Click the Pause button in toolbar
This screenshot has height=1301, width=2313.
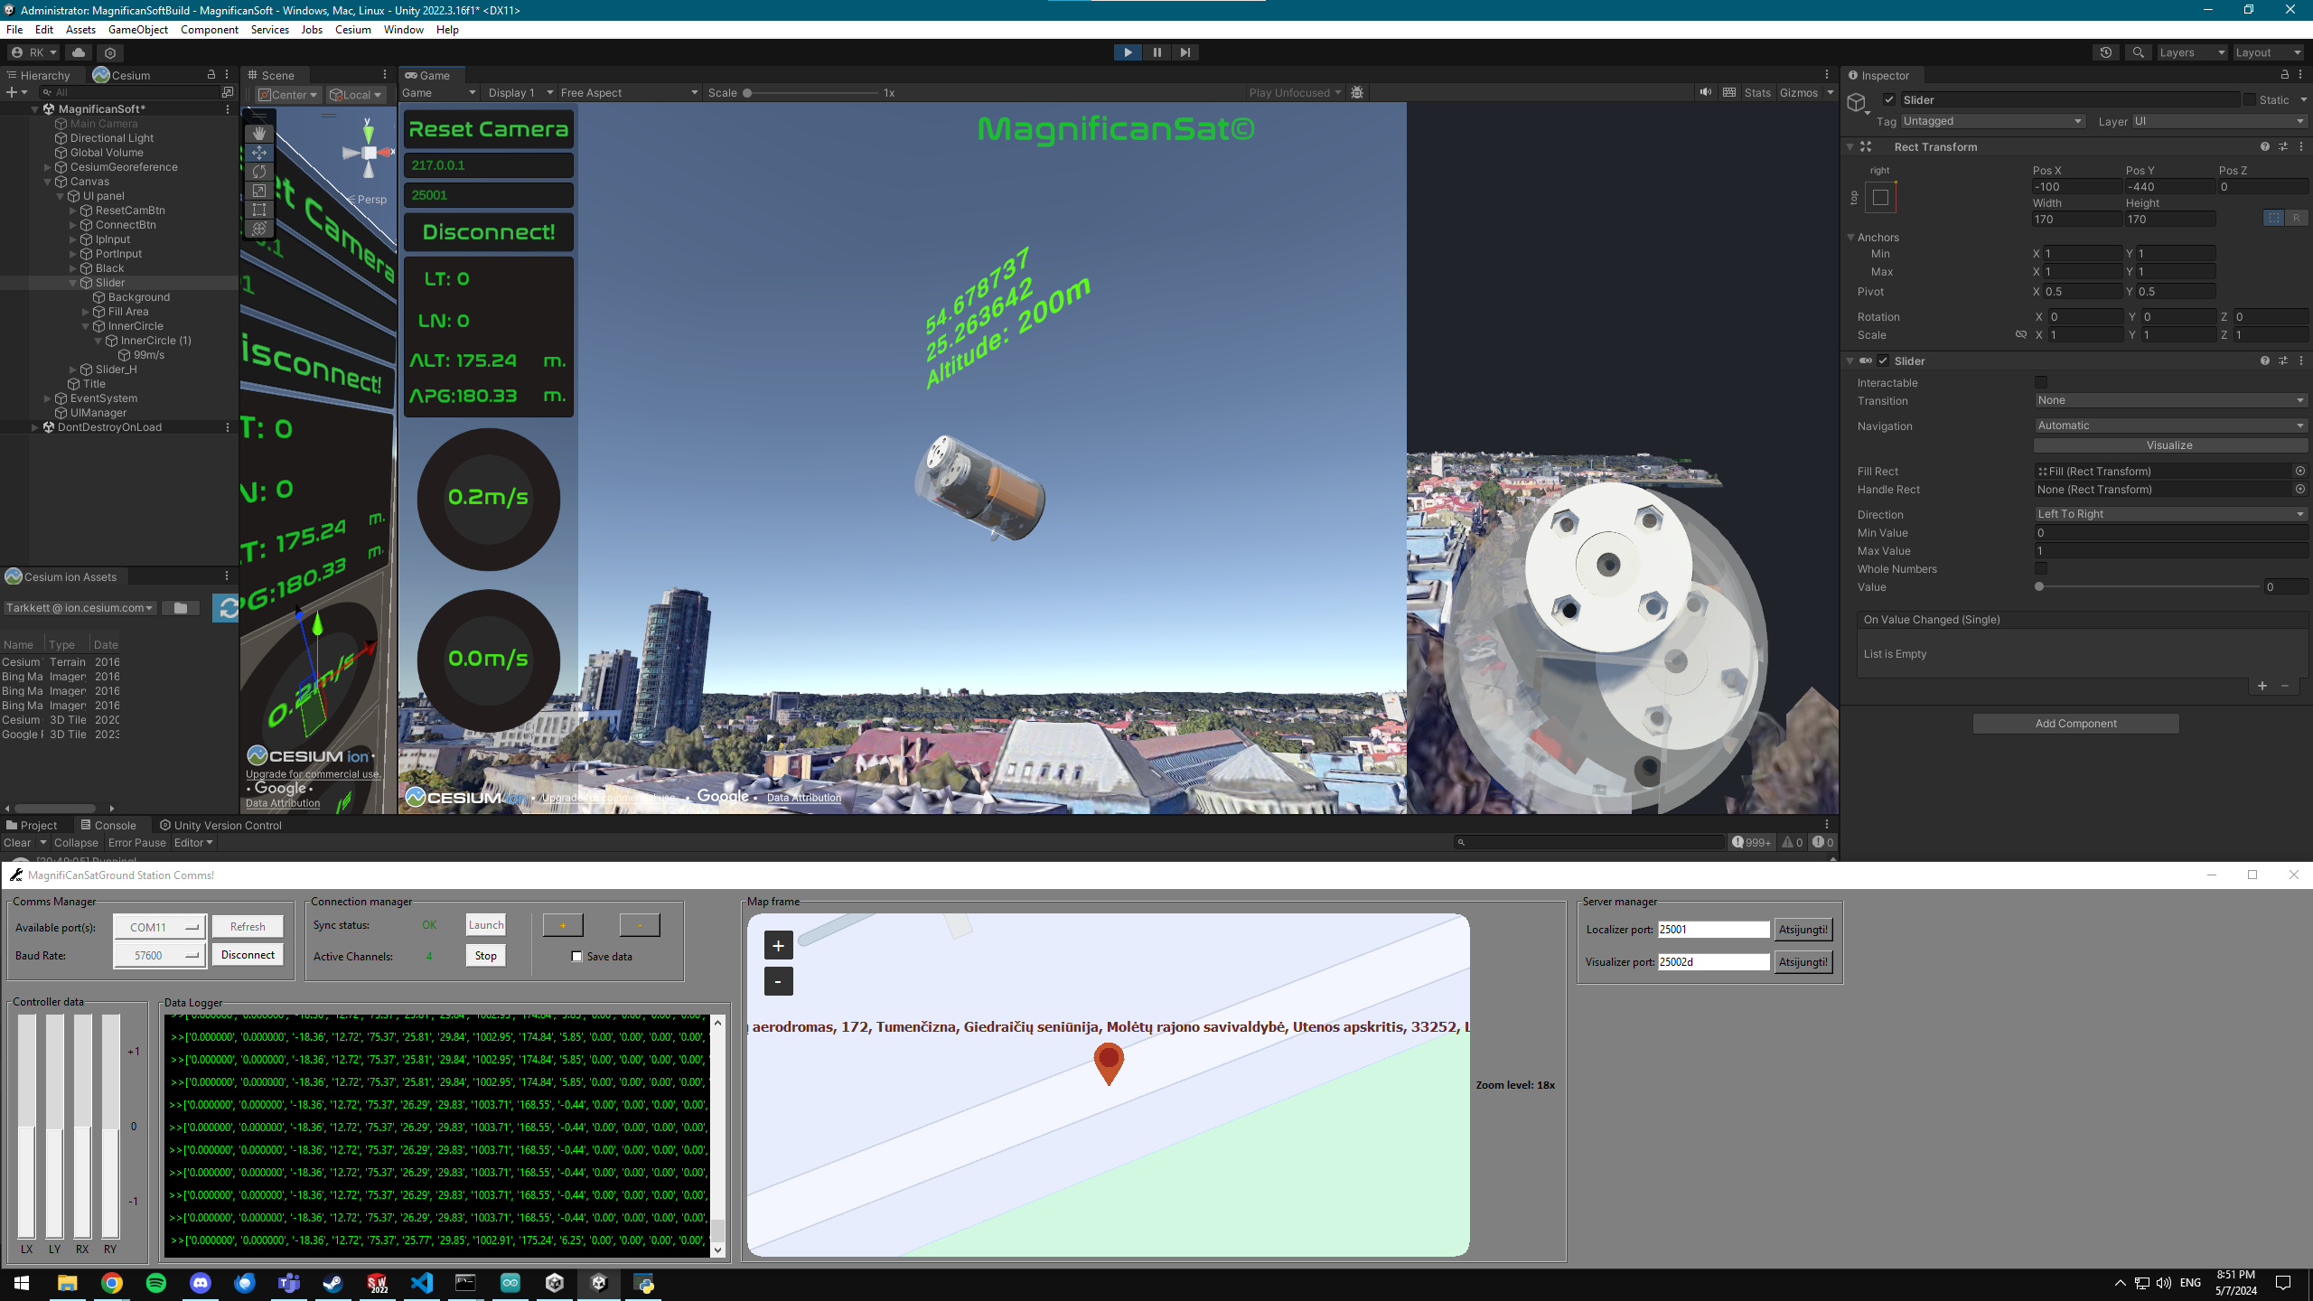[x=1156, y=52]
